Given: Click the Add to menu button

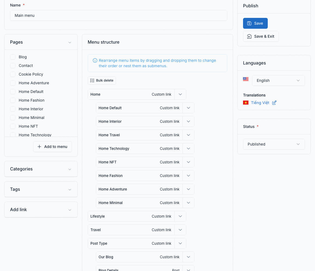Looking at the screenshot, I should tap(52, 147).
